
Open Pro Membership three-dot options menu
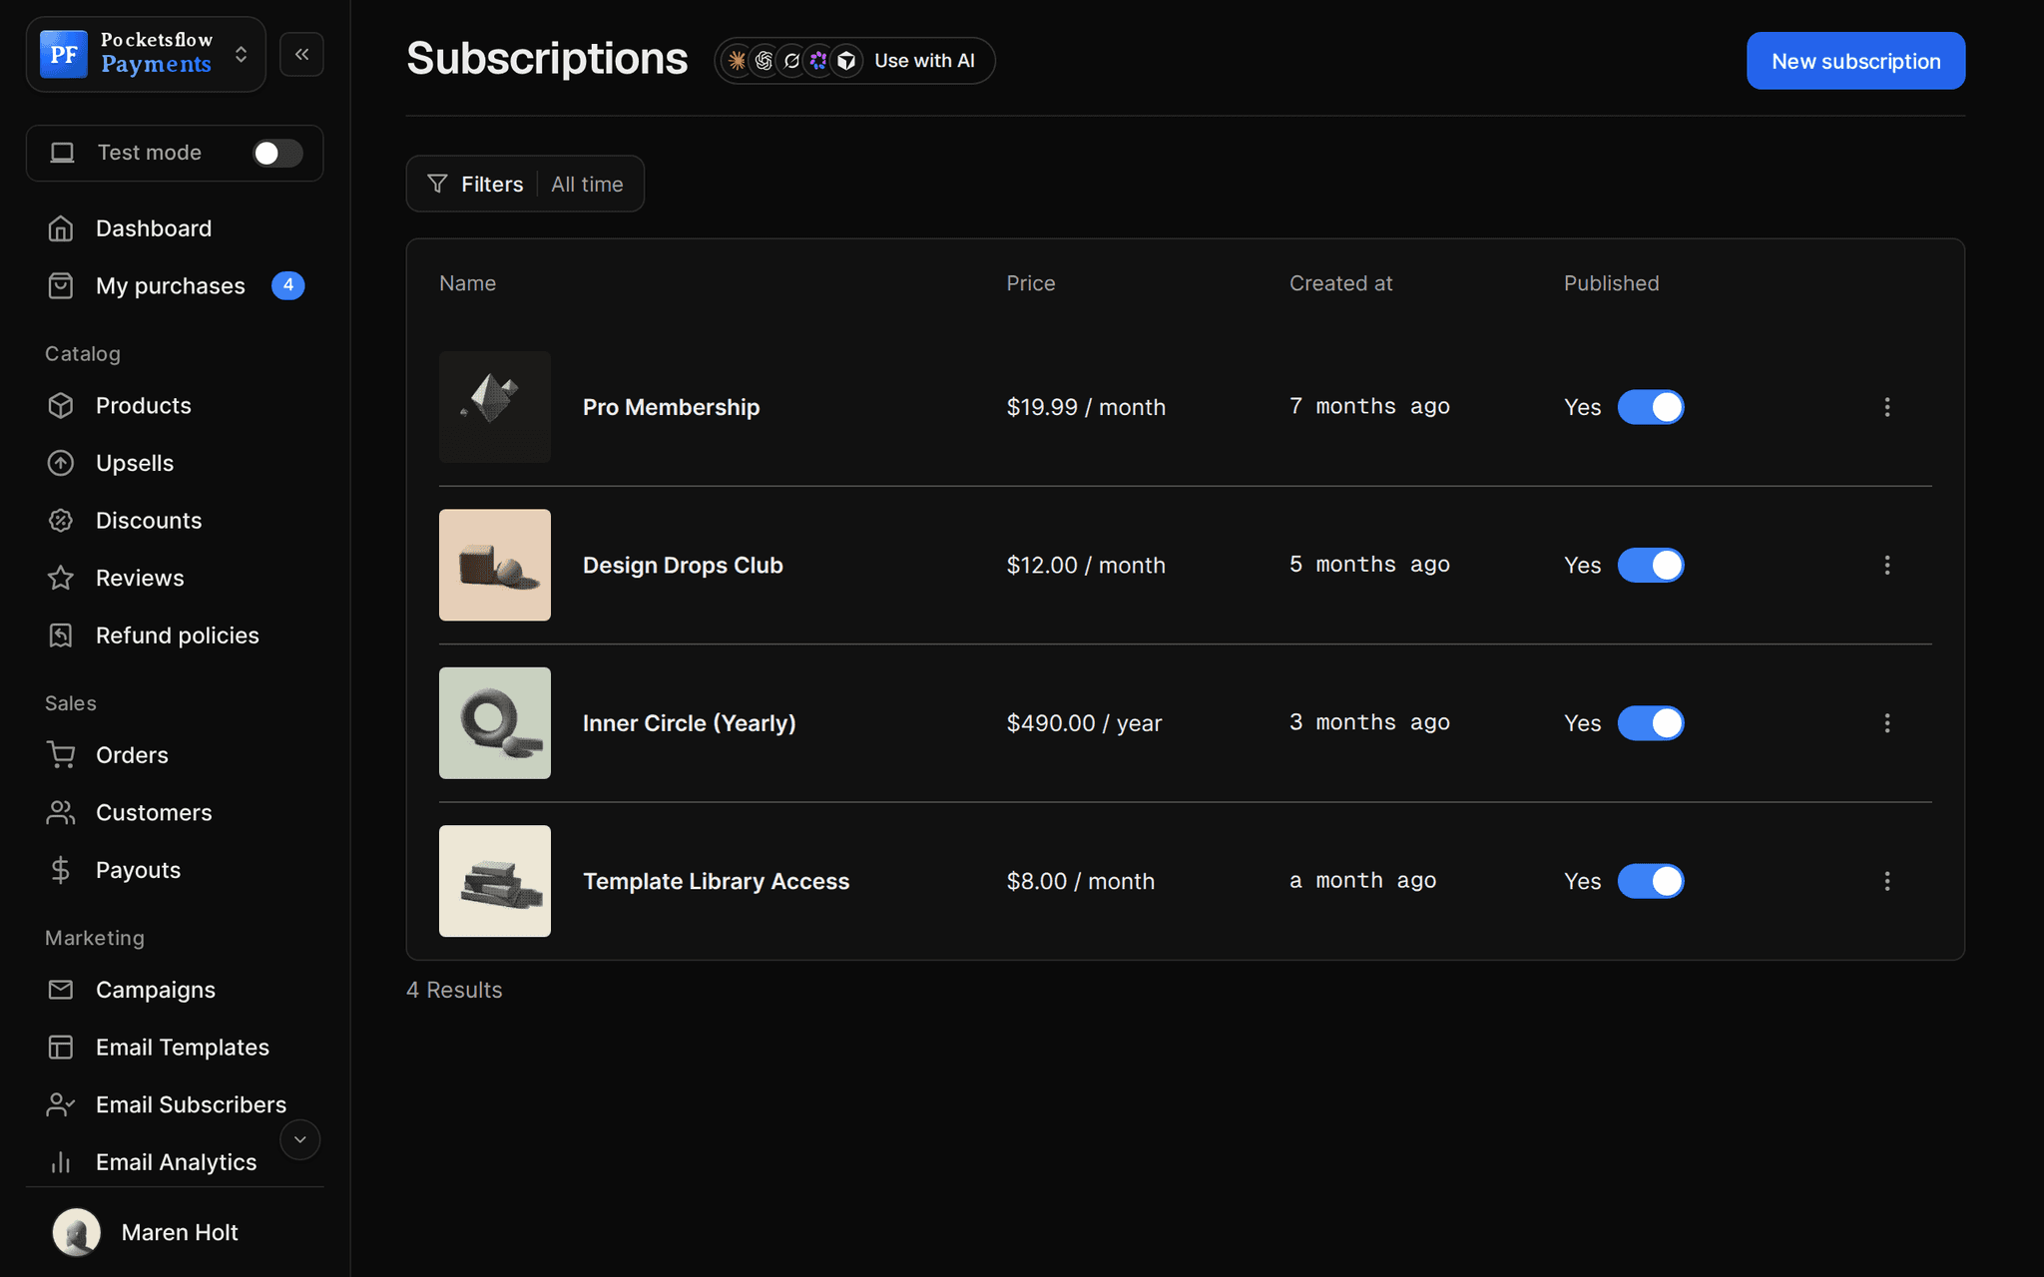1886,407
